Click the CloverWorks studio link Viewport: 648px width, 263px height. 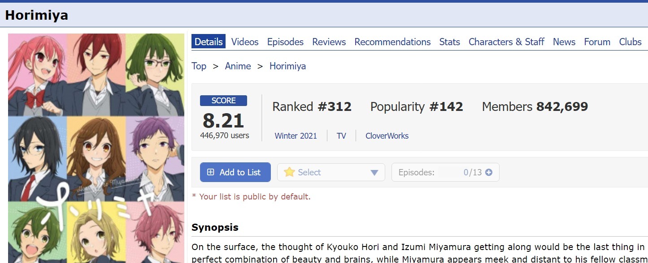[x=387, y=136]
